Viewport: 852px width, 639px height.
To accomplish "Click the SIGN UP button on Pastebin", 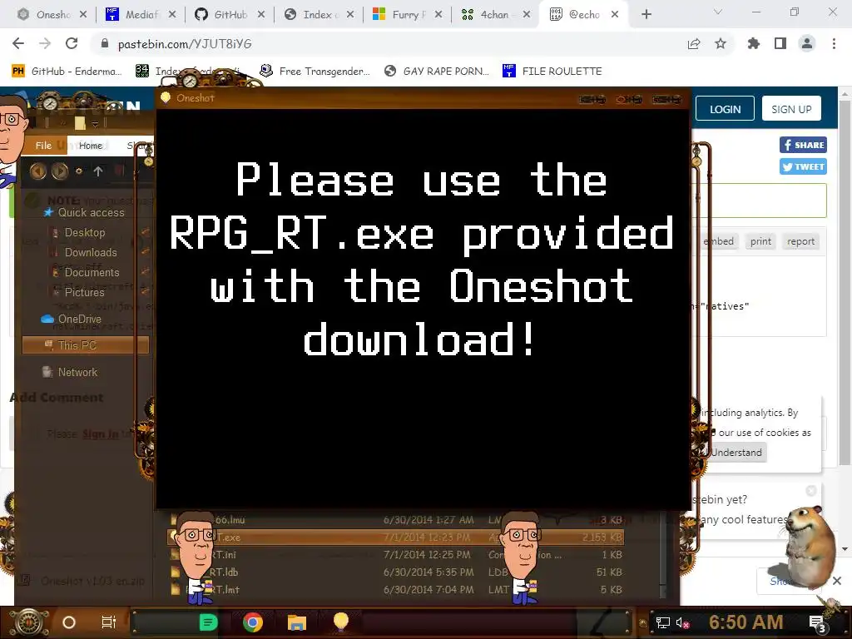I will click(791, 109).
